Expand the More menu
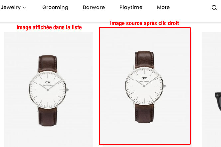 click(x=164, y=7)
